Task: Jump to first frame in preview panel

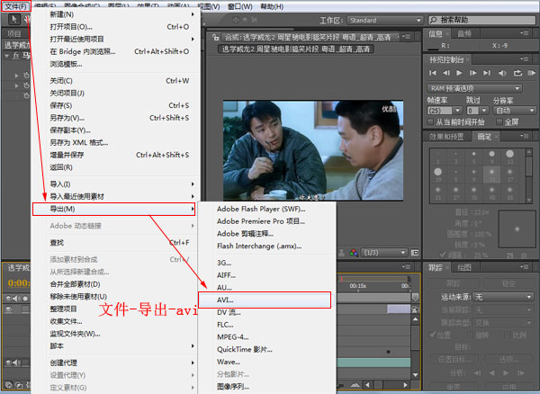Action: click(x=433, y=73)
